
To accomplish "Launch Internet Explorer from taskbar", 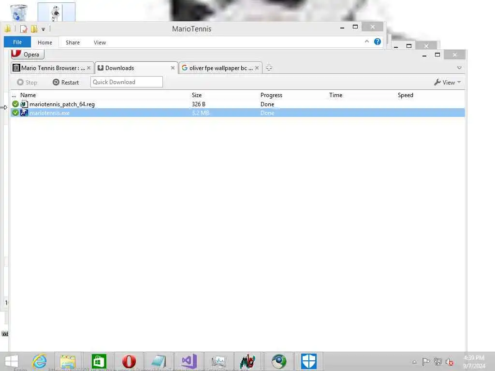I will point(40,361).
